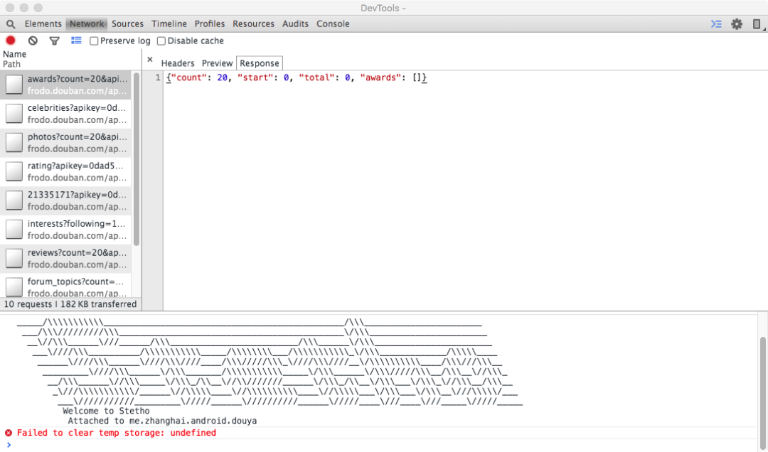Select the 21335171?apikey request row
Image resolution: width=768 pixels, height=452 pixels.
(x=65, y=200)
